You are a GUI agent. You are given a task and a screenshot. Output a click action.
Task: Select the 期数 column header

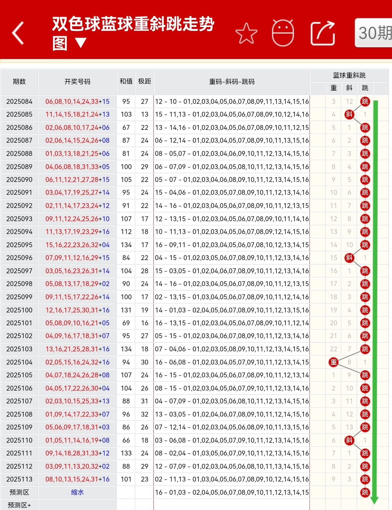click(x=19, y=82)
